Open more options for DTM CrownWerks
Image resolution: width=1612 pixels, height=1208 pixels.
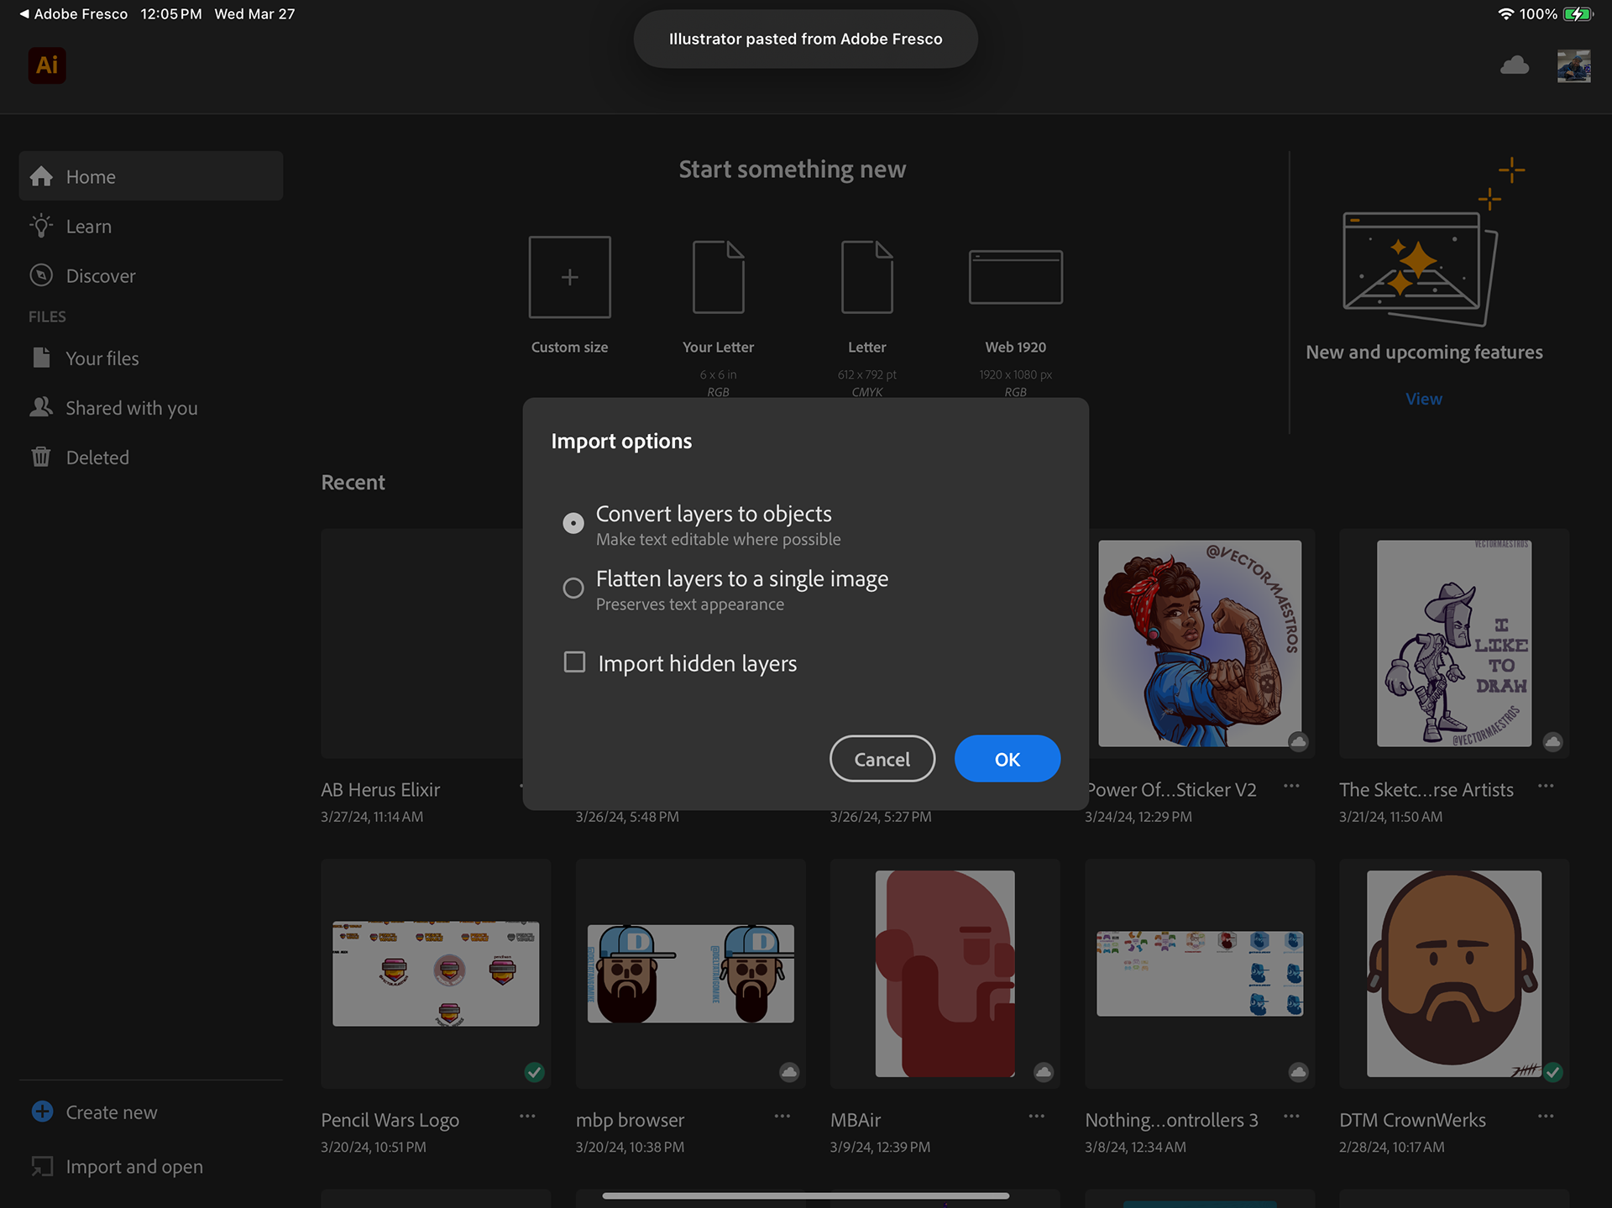[1546, 1116]
